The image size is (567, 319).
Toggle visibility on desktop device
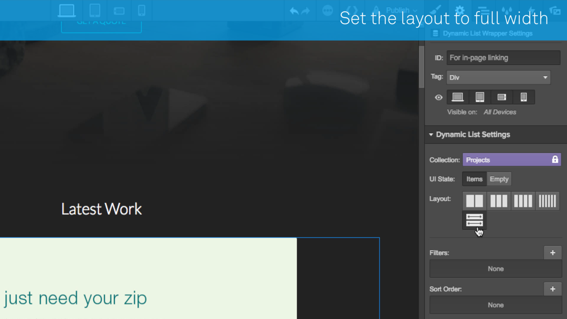pos(458,97)
